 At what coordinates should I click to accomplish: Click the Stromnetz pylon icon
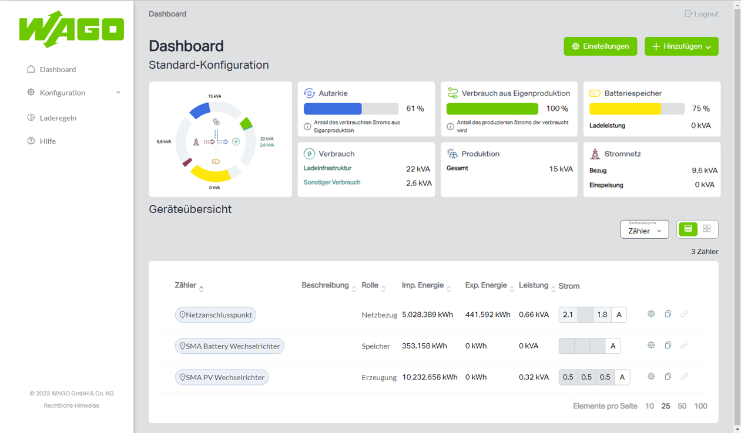pos(595,154)
